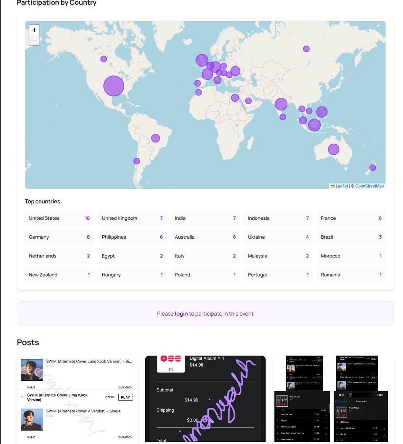This screenshot has height=444, width=403.
Task: Select the New Zealand bubble on the map
Action: (x=373, y=168)
